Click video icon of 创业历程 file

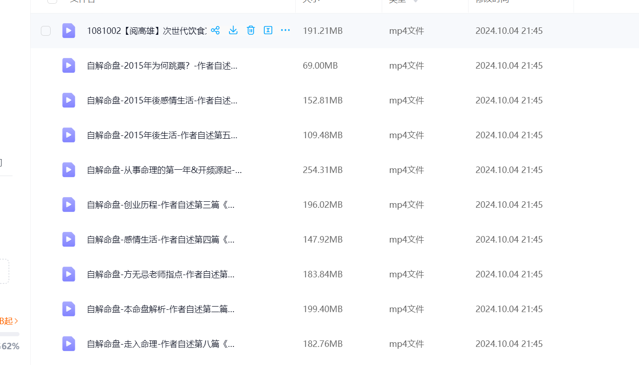click(69, 205)
